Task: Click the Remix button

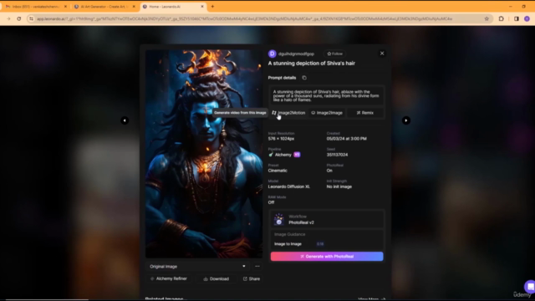Action: (365, 113)
